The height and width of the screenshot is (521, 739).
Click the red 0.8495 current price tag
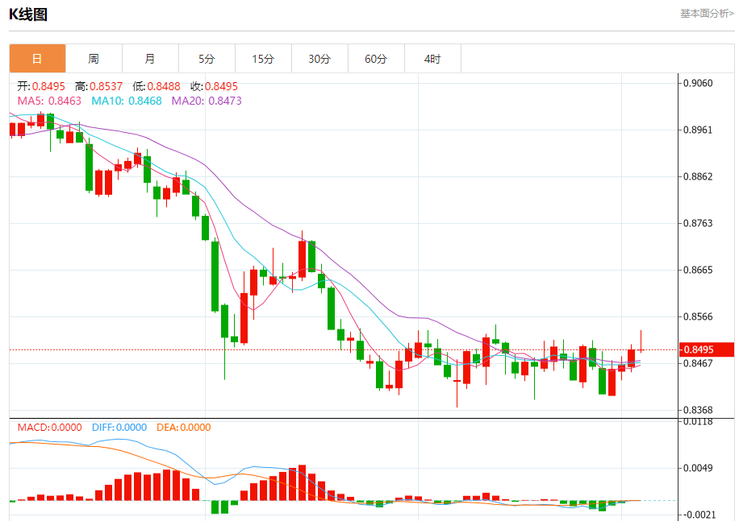pos(707,349)
